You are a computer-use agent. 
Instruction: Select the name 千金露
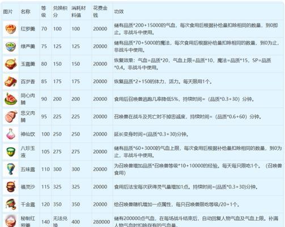click(28, 204)
